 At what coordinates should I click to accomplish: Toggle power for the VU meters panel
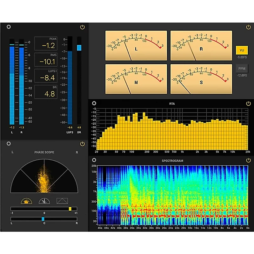pos(248,27)
